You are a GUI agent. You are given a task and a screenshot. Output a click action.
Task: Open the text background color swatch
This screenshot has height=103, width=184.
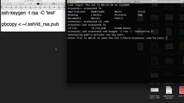[x=41, y=4]
